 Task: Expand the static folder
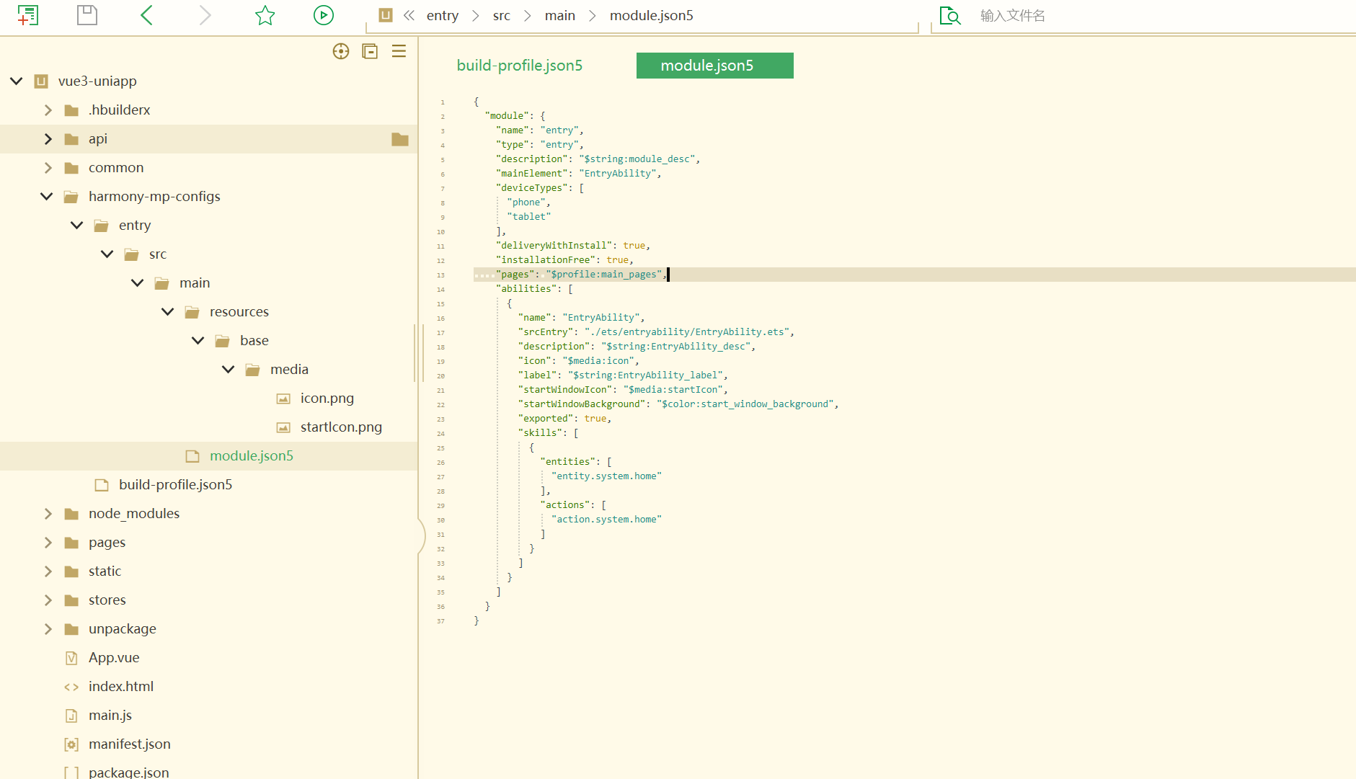tap(48, 571)
